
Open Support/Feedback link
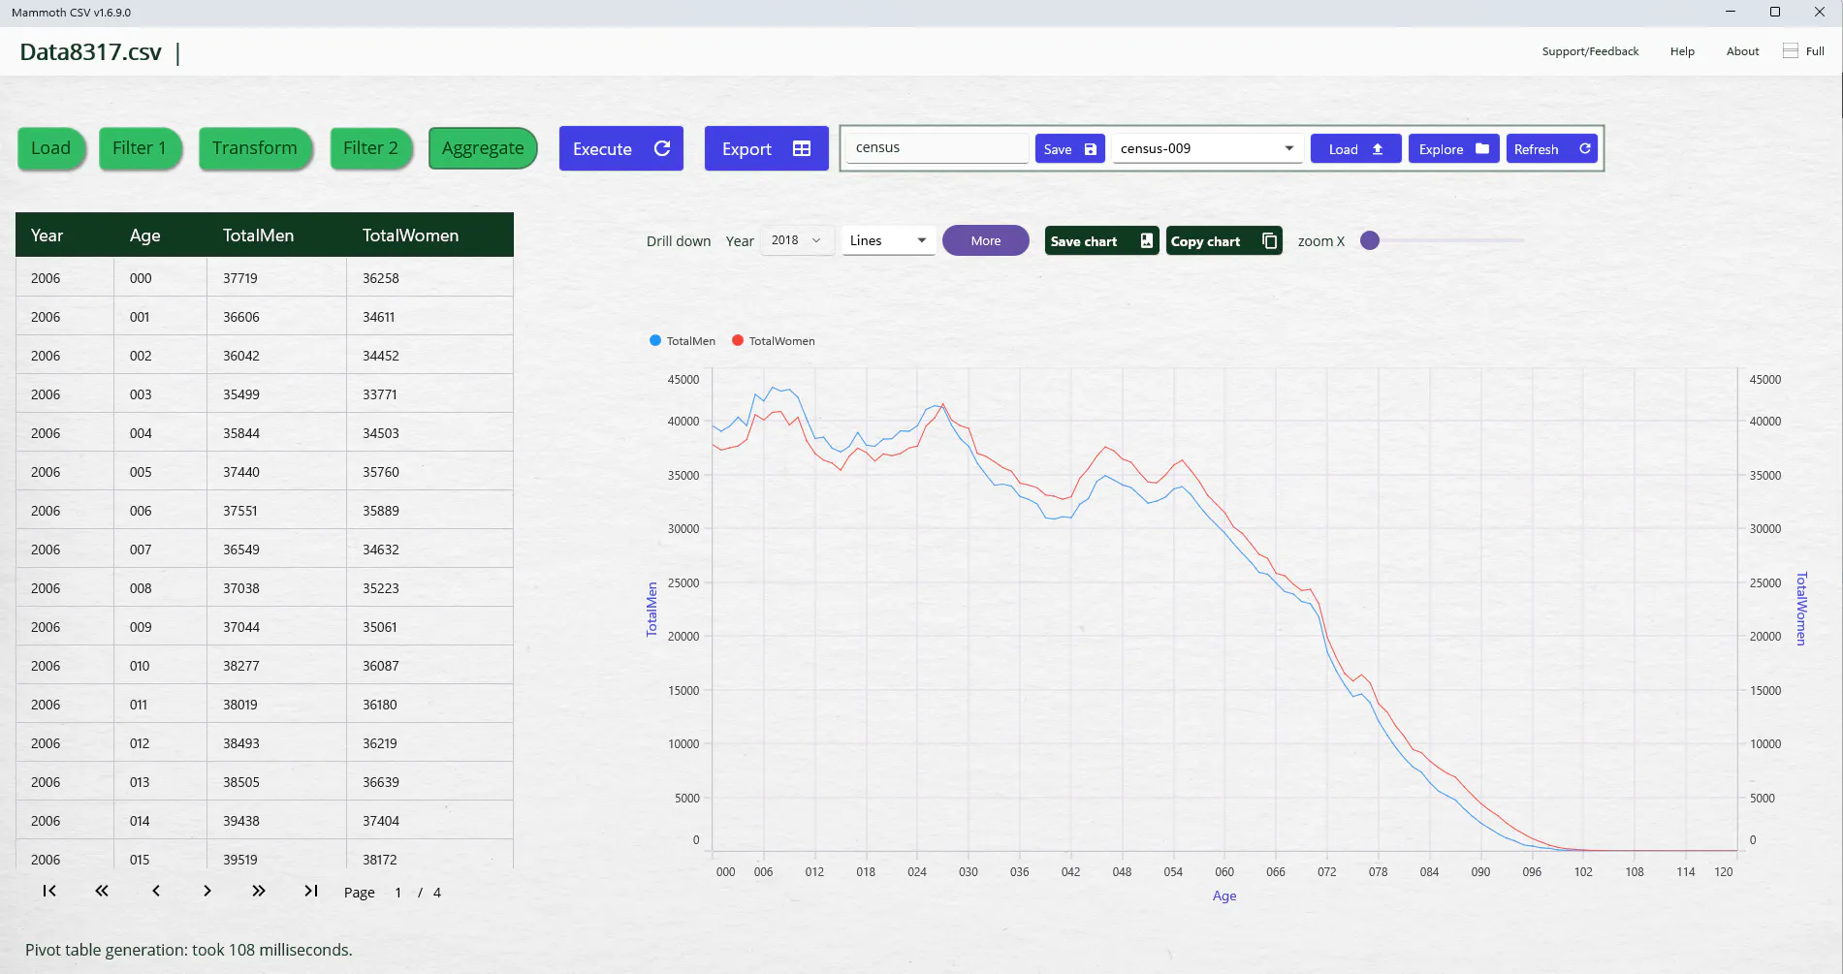point(1590,51)
